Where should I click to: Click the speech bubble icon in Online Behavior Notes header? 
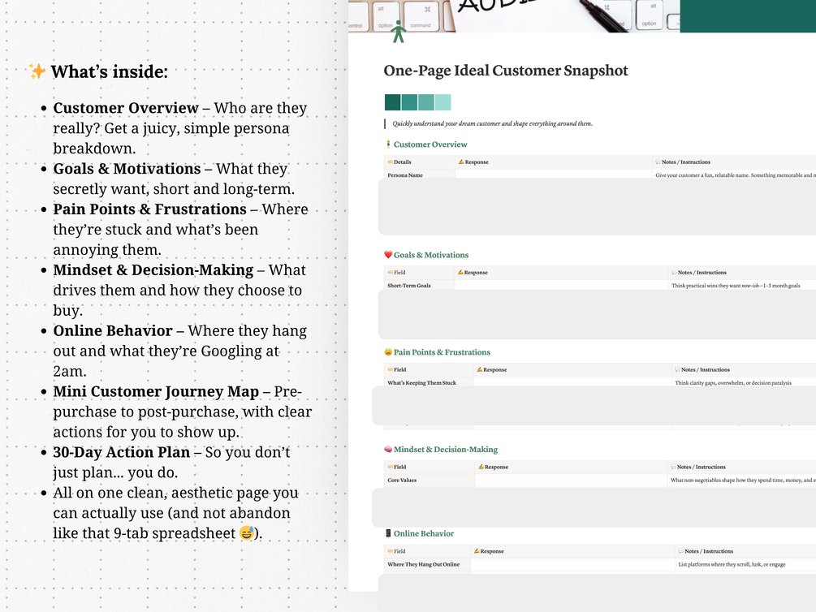[681, 551]
